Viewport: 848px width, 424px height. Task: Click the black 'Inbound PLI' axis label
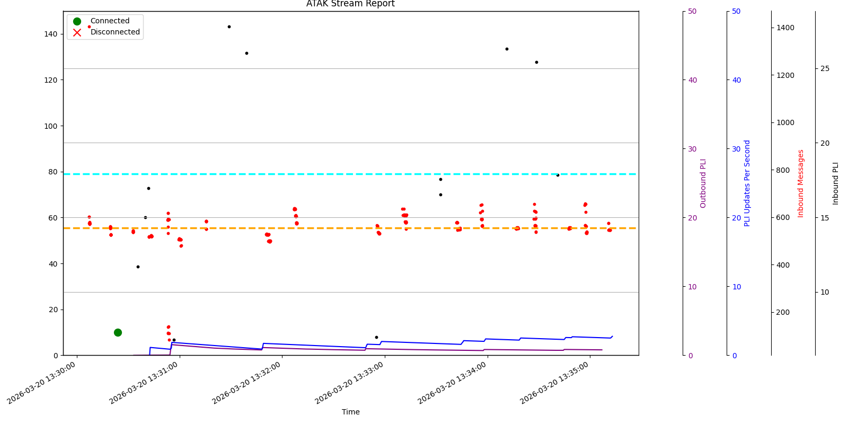point(836,183)
